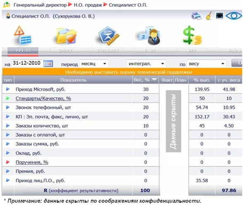244x206 pixels.
Task: Open the calendar date picker icon
Action: [48, 64]
